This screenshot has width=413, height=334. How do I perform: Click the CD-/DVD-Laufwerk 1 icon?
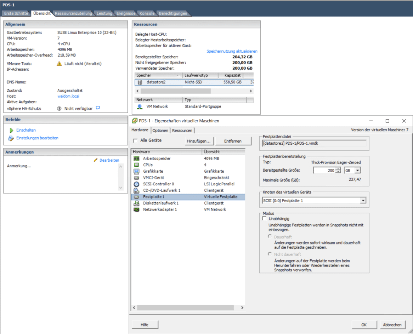(136, 190)
